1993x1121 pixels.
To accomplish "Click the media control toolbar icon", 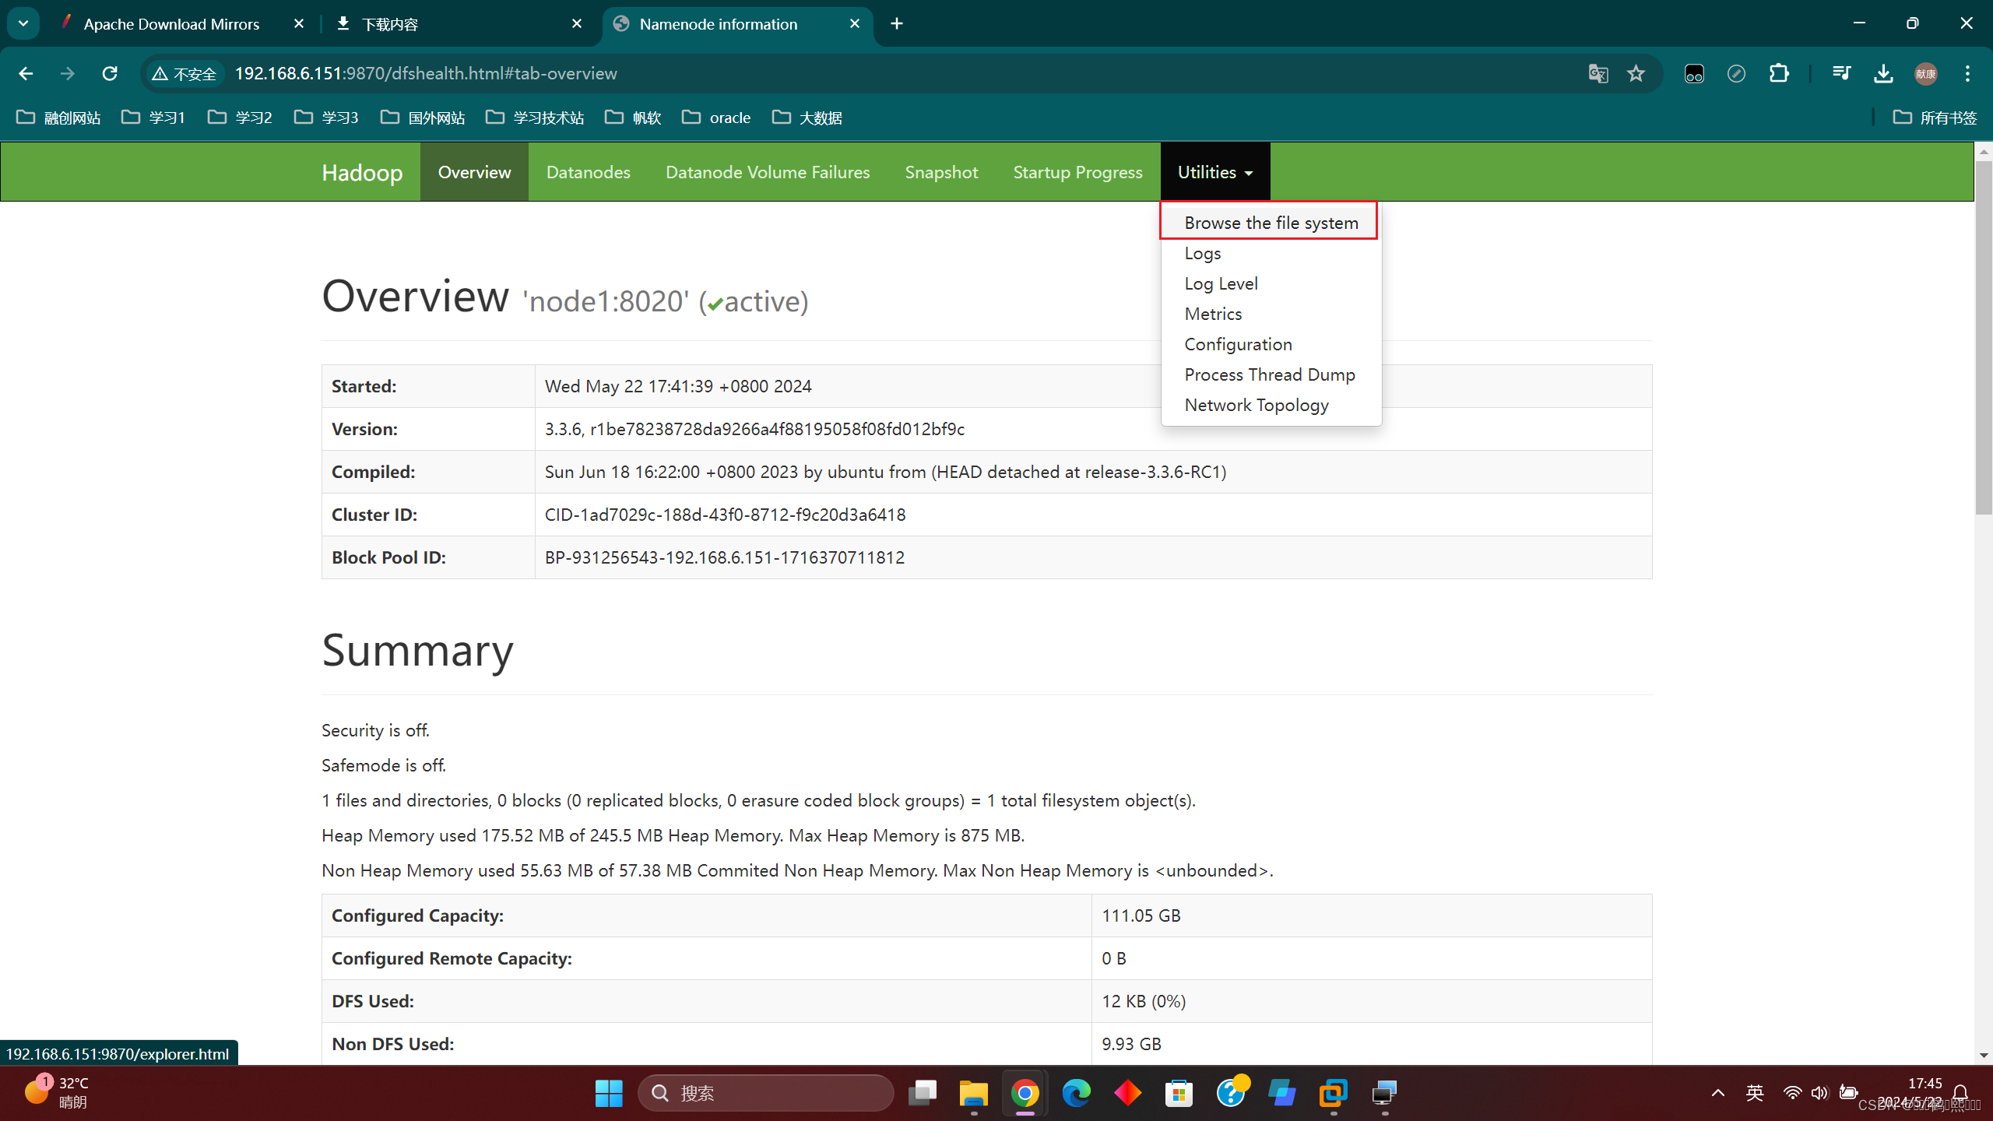I will (1841, 73).
